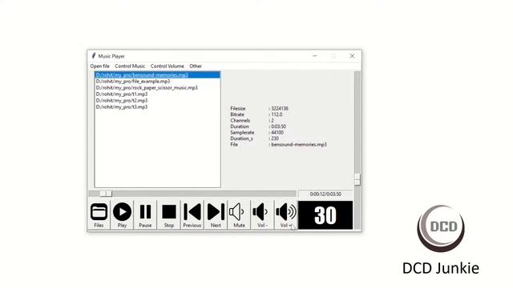Click the volume level display showing 30

325,215
